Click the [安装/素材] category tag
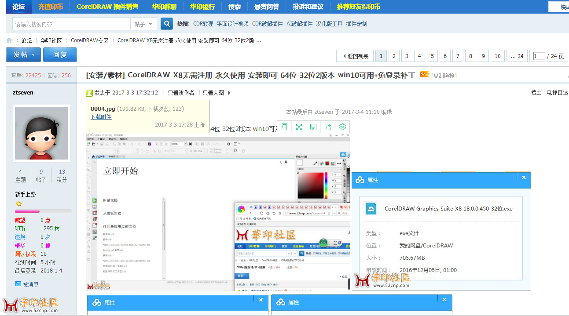The image size is (569, 316). (x=106, y=75)
